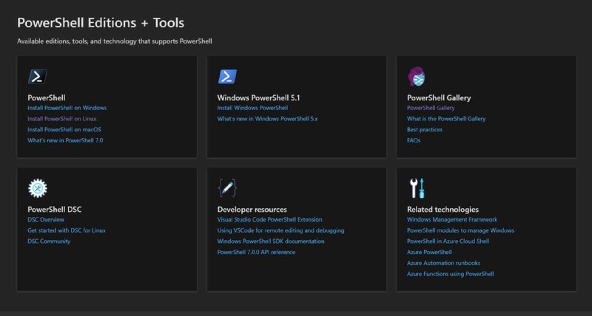592x316 pixels.
Task: Open What's new in Windows PowerShell 5.x
Action: coord(268,118)
